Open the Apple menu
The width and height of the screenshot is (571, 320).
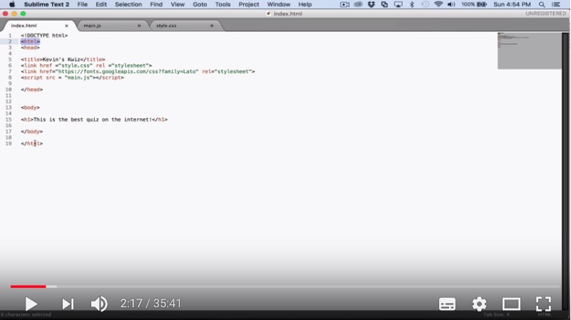tap(12, 4)
